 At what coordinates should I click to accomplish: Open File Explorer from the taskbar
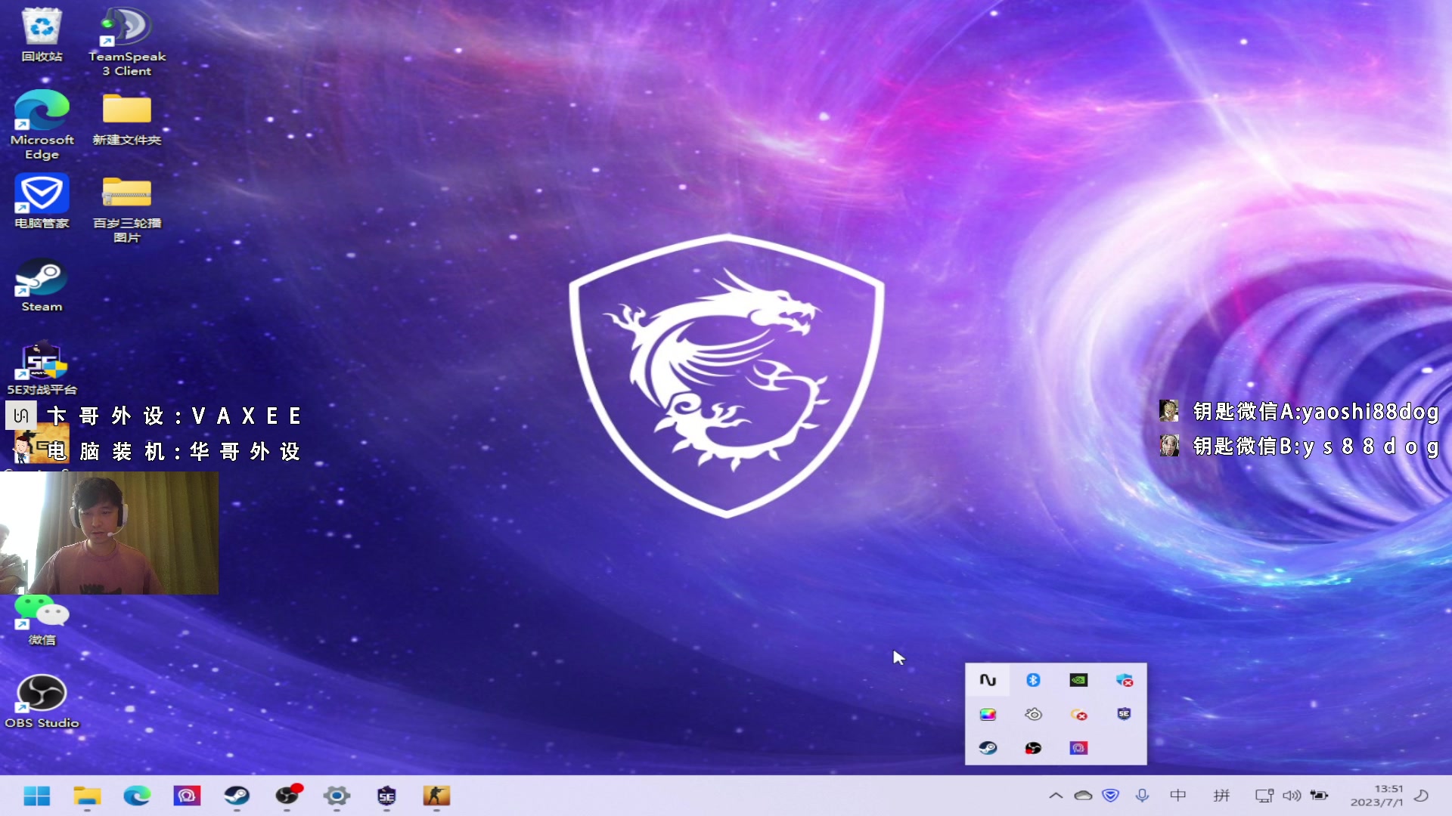87,796
